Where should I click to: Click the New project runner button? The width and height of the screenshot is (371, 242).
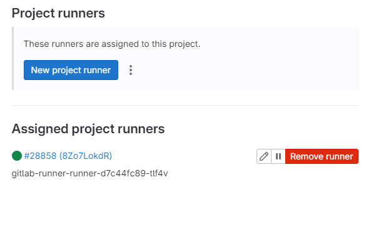[x=71, y=70]
